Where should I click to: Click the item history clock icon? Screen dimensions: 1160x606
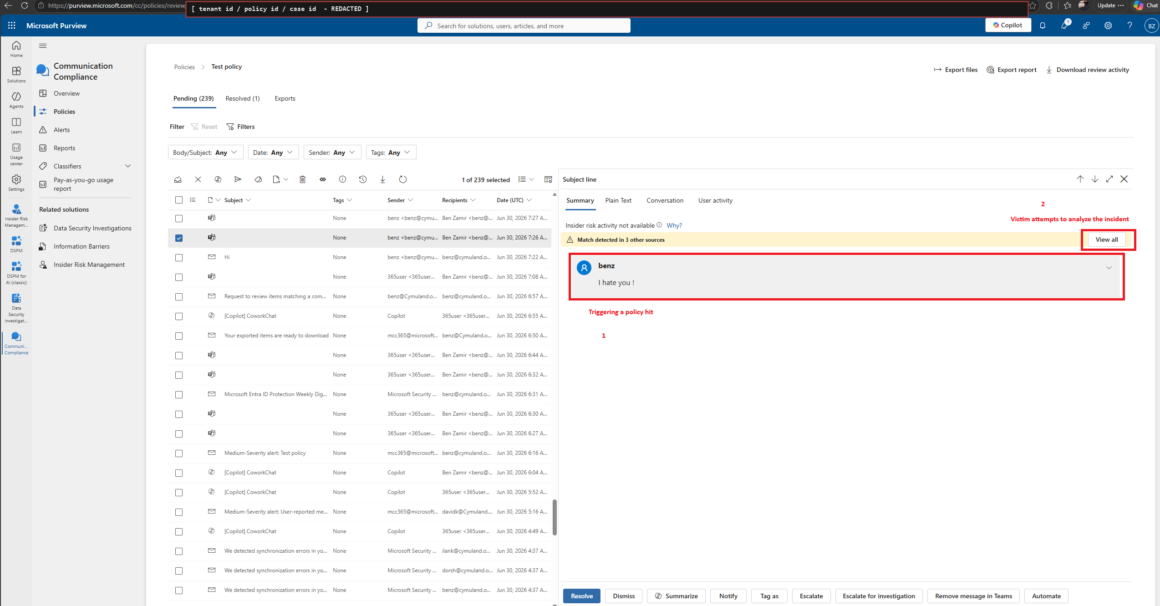pyautogui.click(x=363, y=179)
